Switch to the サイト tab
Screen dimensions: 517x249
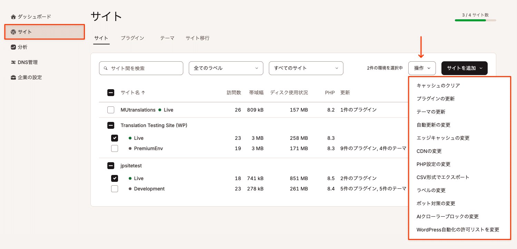101,38
